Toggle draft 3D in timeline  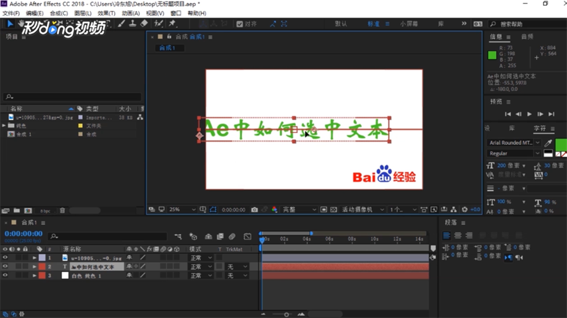(x=193, y=237)
